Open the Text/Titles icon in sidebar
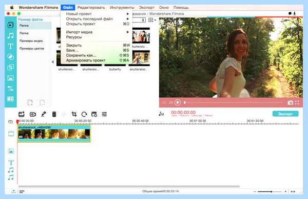 tap(10, 46)
